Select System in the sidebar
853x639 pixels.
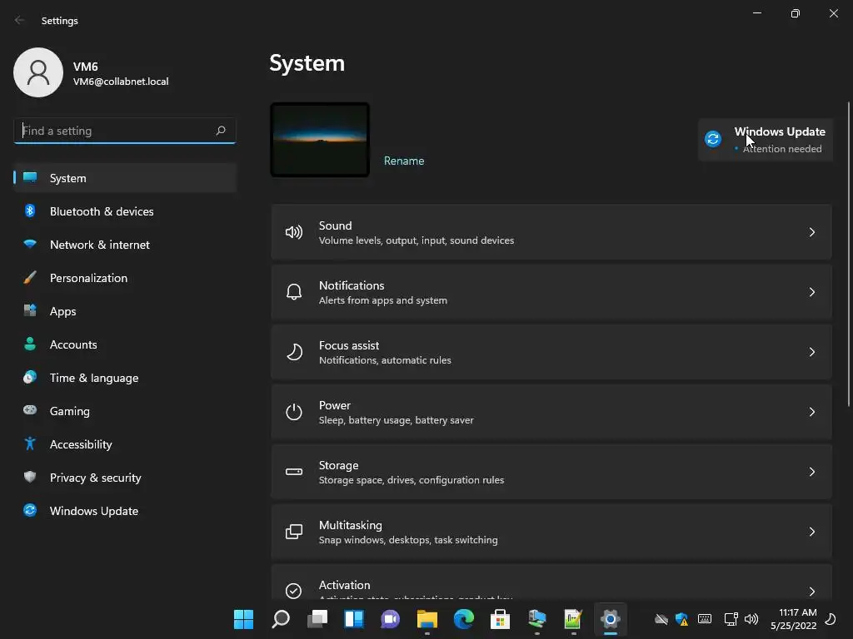(x=125, y=178)
